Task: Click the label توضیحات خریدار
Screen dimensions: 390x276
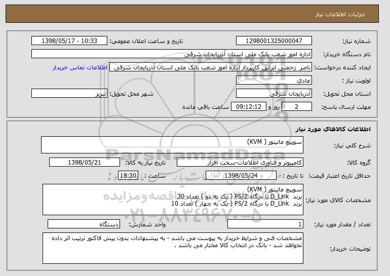Action: point(350,249)
